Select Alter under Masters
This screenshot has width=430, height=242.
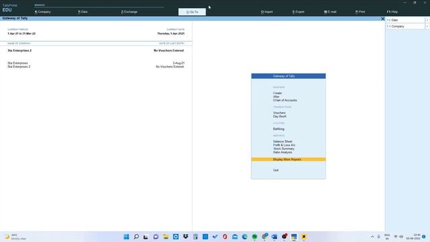(x=276, y=97)
